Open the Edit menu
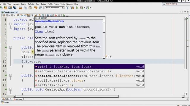 pos(4,4)
